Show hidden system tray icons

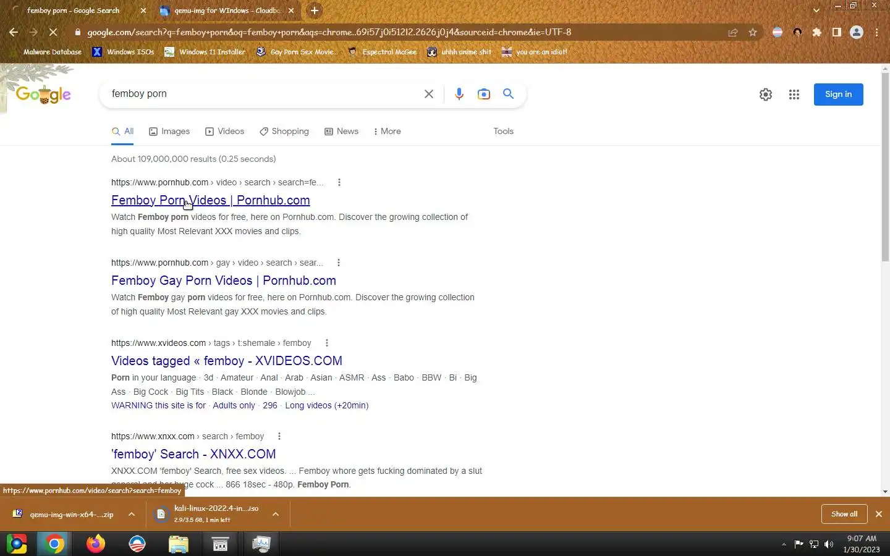tap(784, 544)
